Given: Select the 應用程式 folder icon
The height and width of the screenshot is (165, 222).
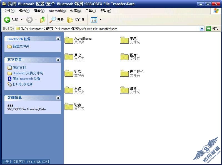Looking at the screenshot, I should (124, 73).
